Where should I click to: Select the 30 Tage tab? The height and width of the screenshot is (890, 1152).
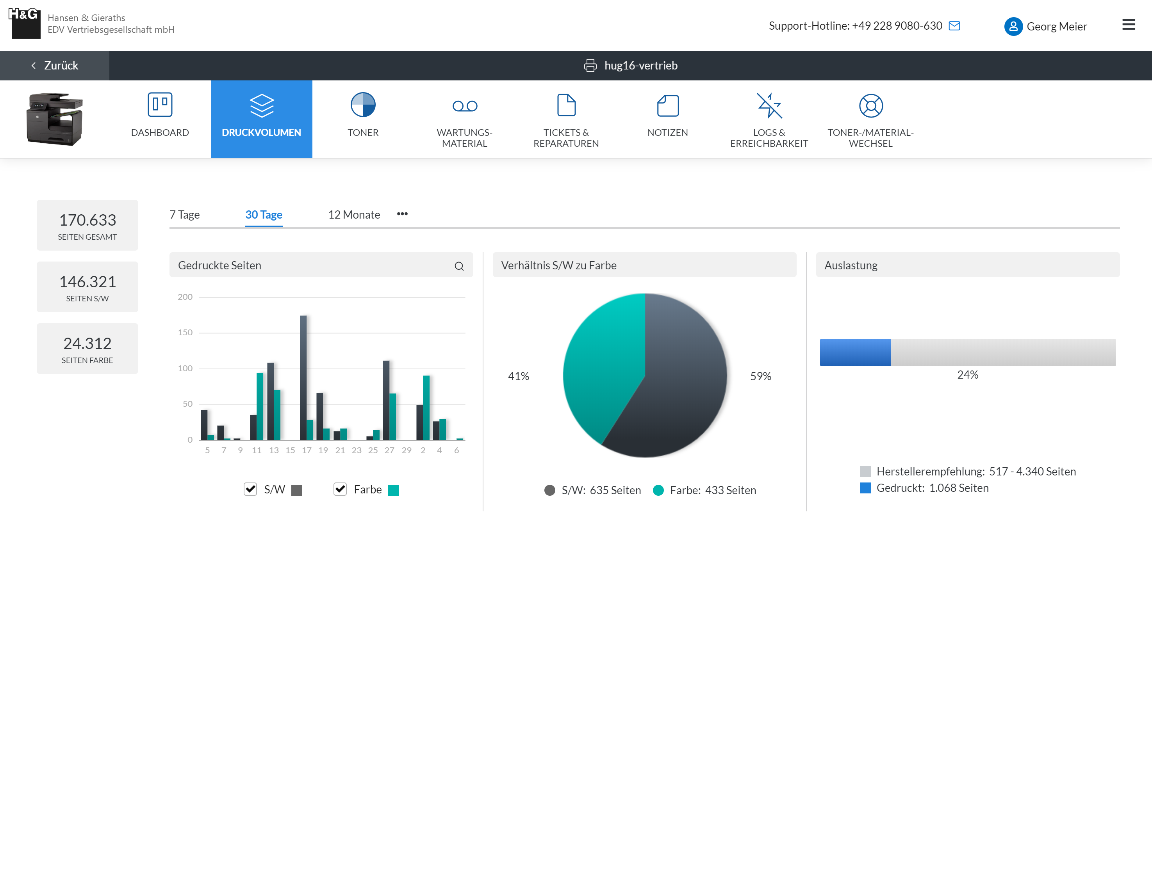263,215
